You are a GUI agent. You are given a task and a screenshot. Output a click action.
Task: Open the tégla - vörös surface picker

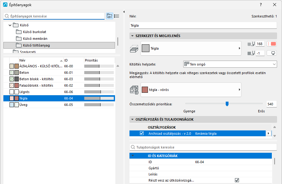coord(191,90)
